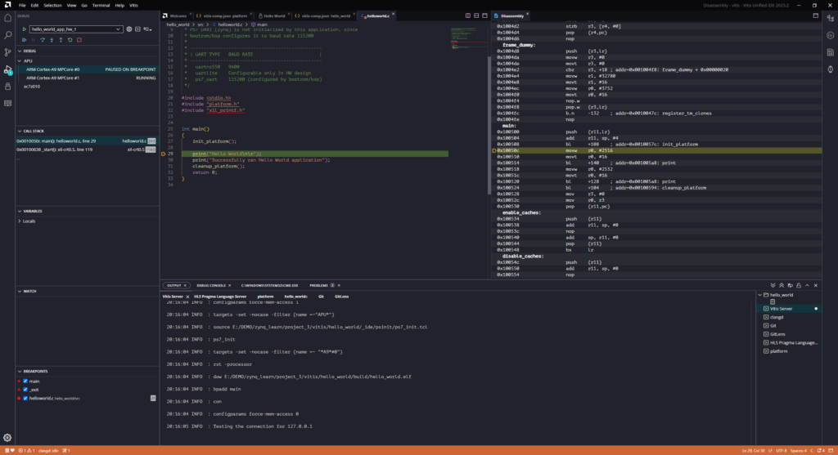Open the File menu
Screen dimensions: 838x455
coord(22,6)
